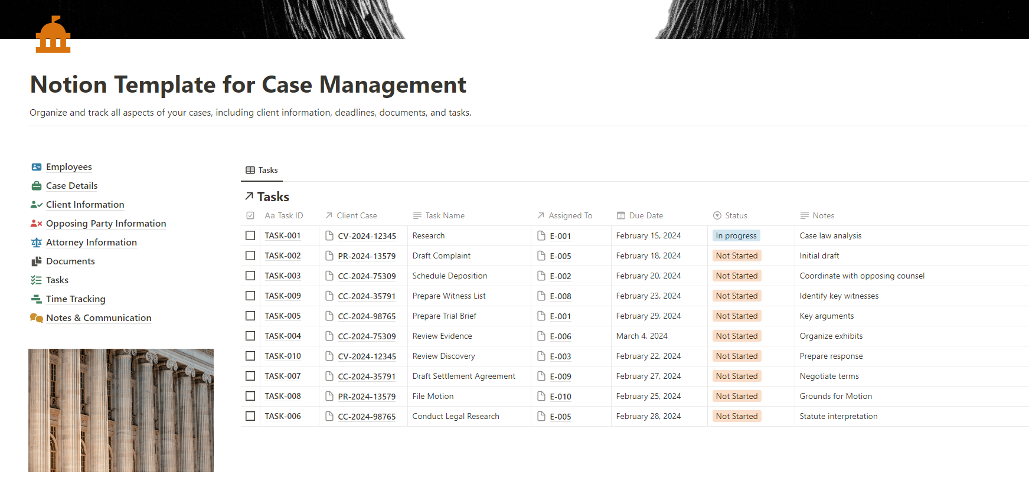Open Not Started status for TASK-002
This screenshot has width=1029, height=501.
click(x=737, y=256)
